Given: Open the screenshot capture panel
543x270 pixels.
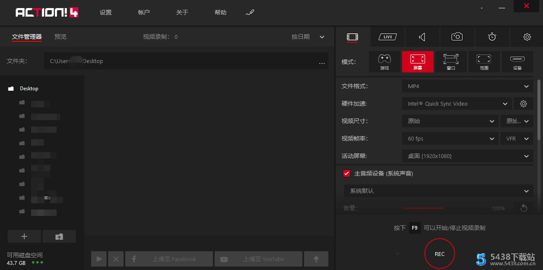Looking at the screenshot, I should pos(457,37).
